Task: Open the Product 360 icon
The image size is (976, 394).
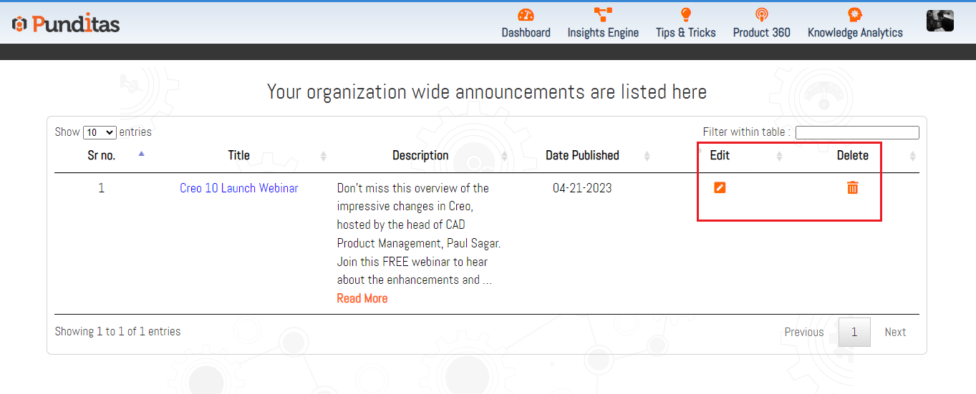Action: 761,15
